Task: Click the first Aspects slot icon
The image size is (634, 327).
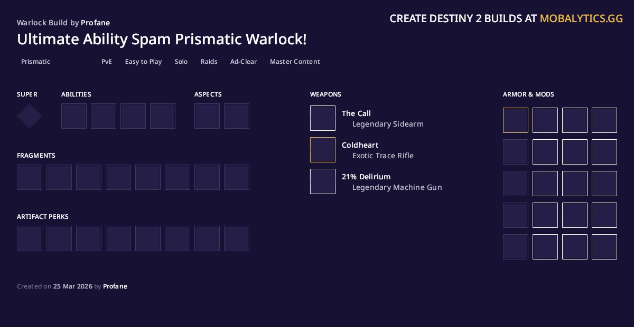Action: 207,116
